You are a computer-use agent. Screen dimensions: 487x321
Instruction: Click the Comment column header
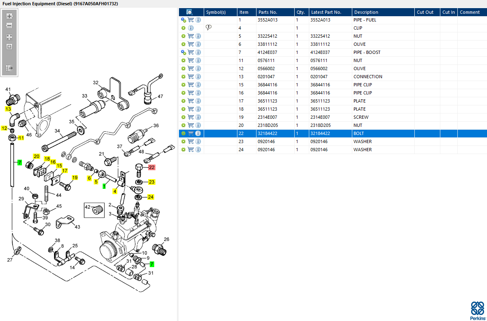point(472,12)
